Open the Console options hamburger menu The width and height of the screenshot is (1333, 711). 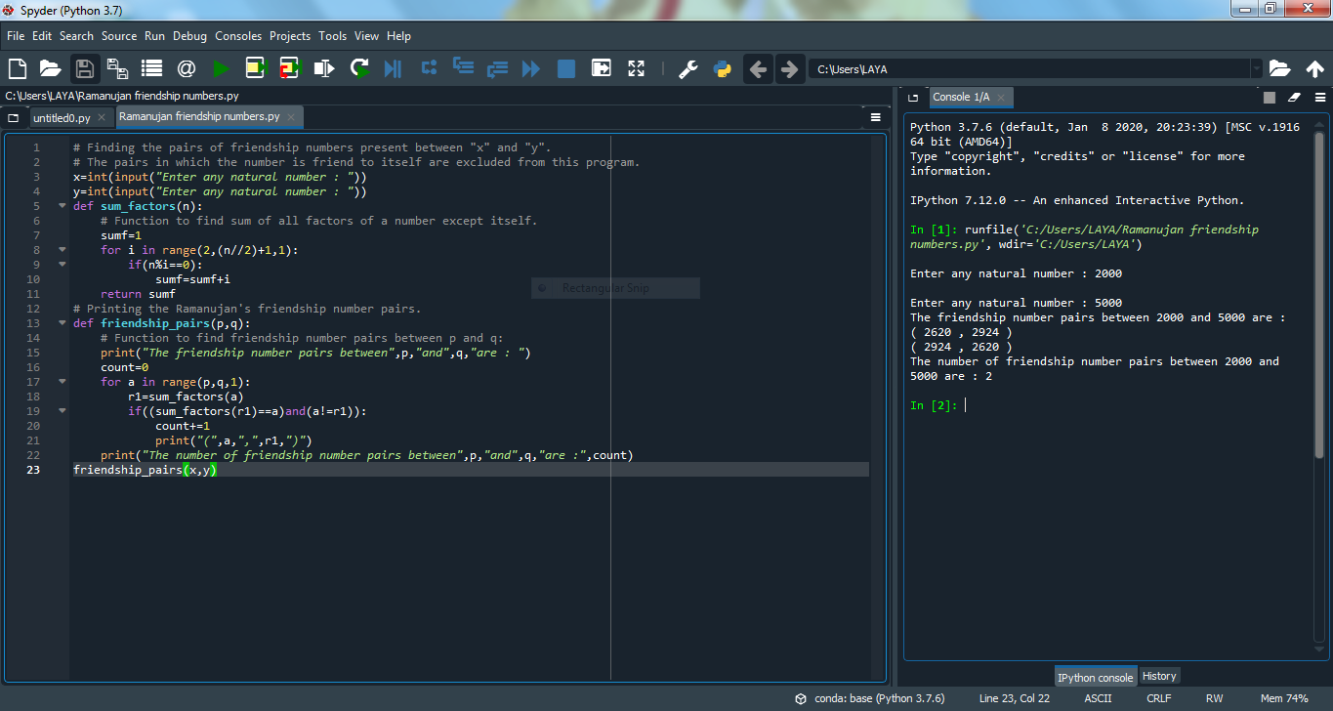1320,97
